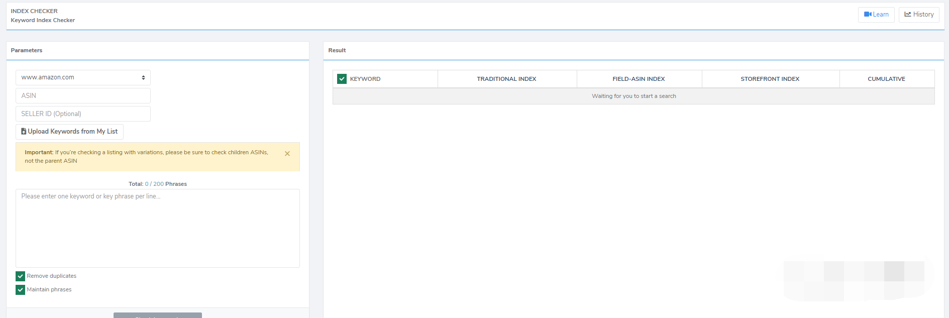This screenshot has width=949, height=318.
Task: Open the Learn video tutorial
Action: tap(876, 15)
